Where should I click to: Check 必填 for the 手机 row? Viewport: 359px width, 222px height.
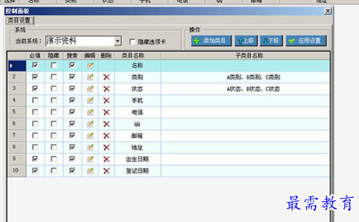point(35,101)
